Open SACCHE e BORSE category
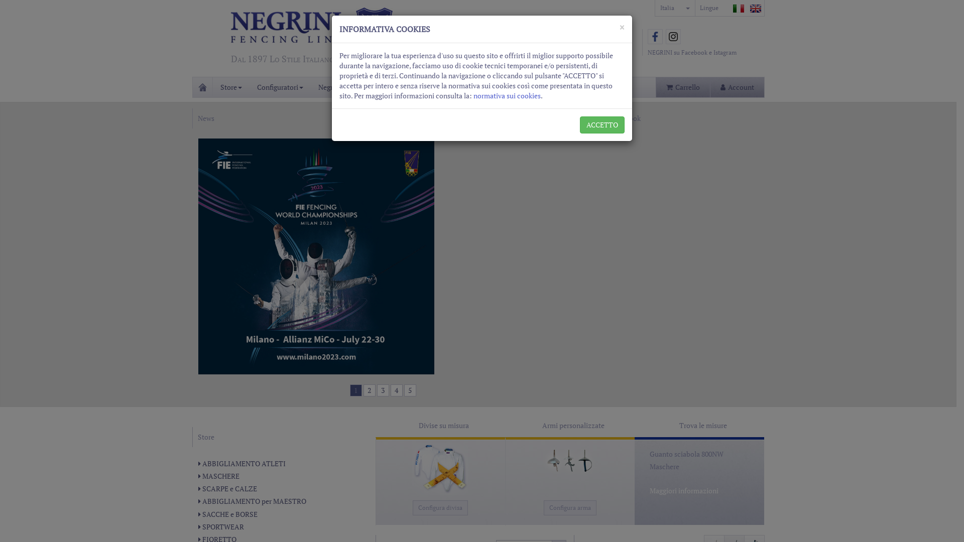This screenshot has height=542, width=964. tap(229, 514)
